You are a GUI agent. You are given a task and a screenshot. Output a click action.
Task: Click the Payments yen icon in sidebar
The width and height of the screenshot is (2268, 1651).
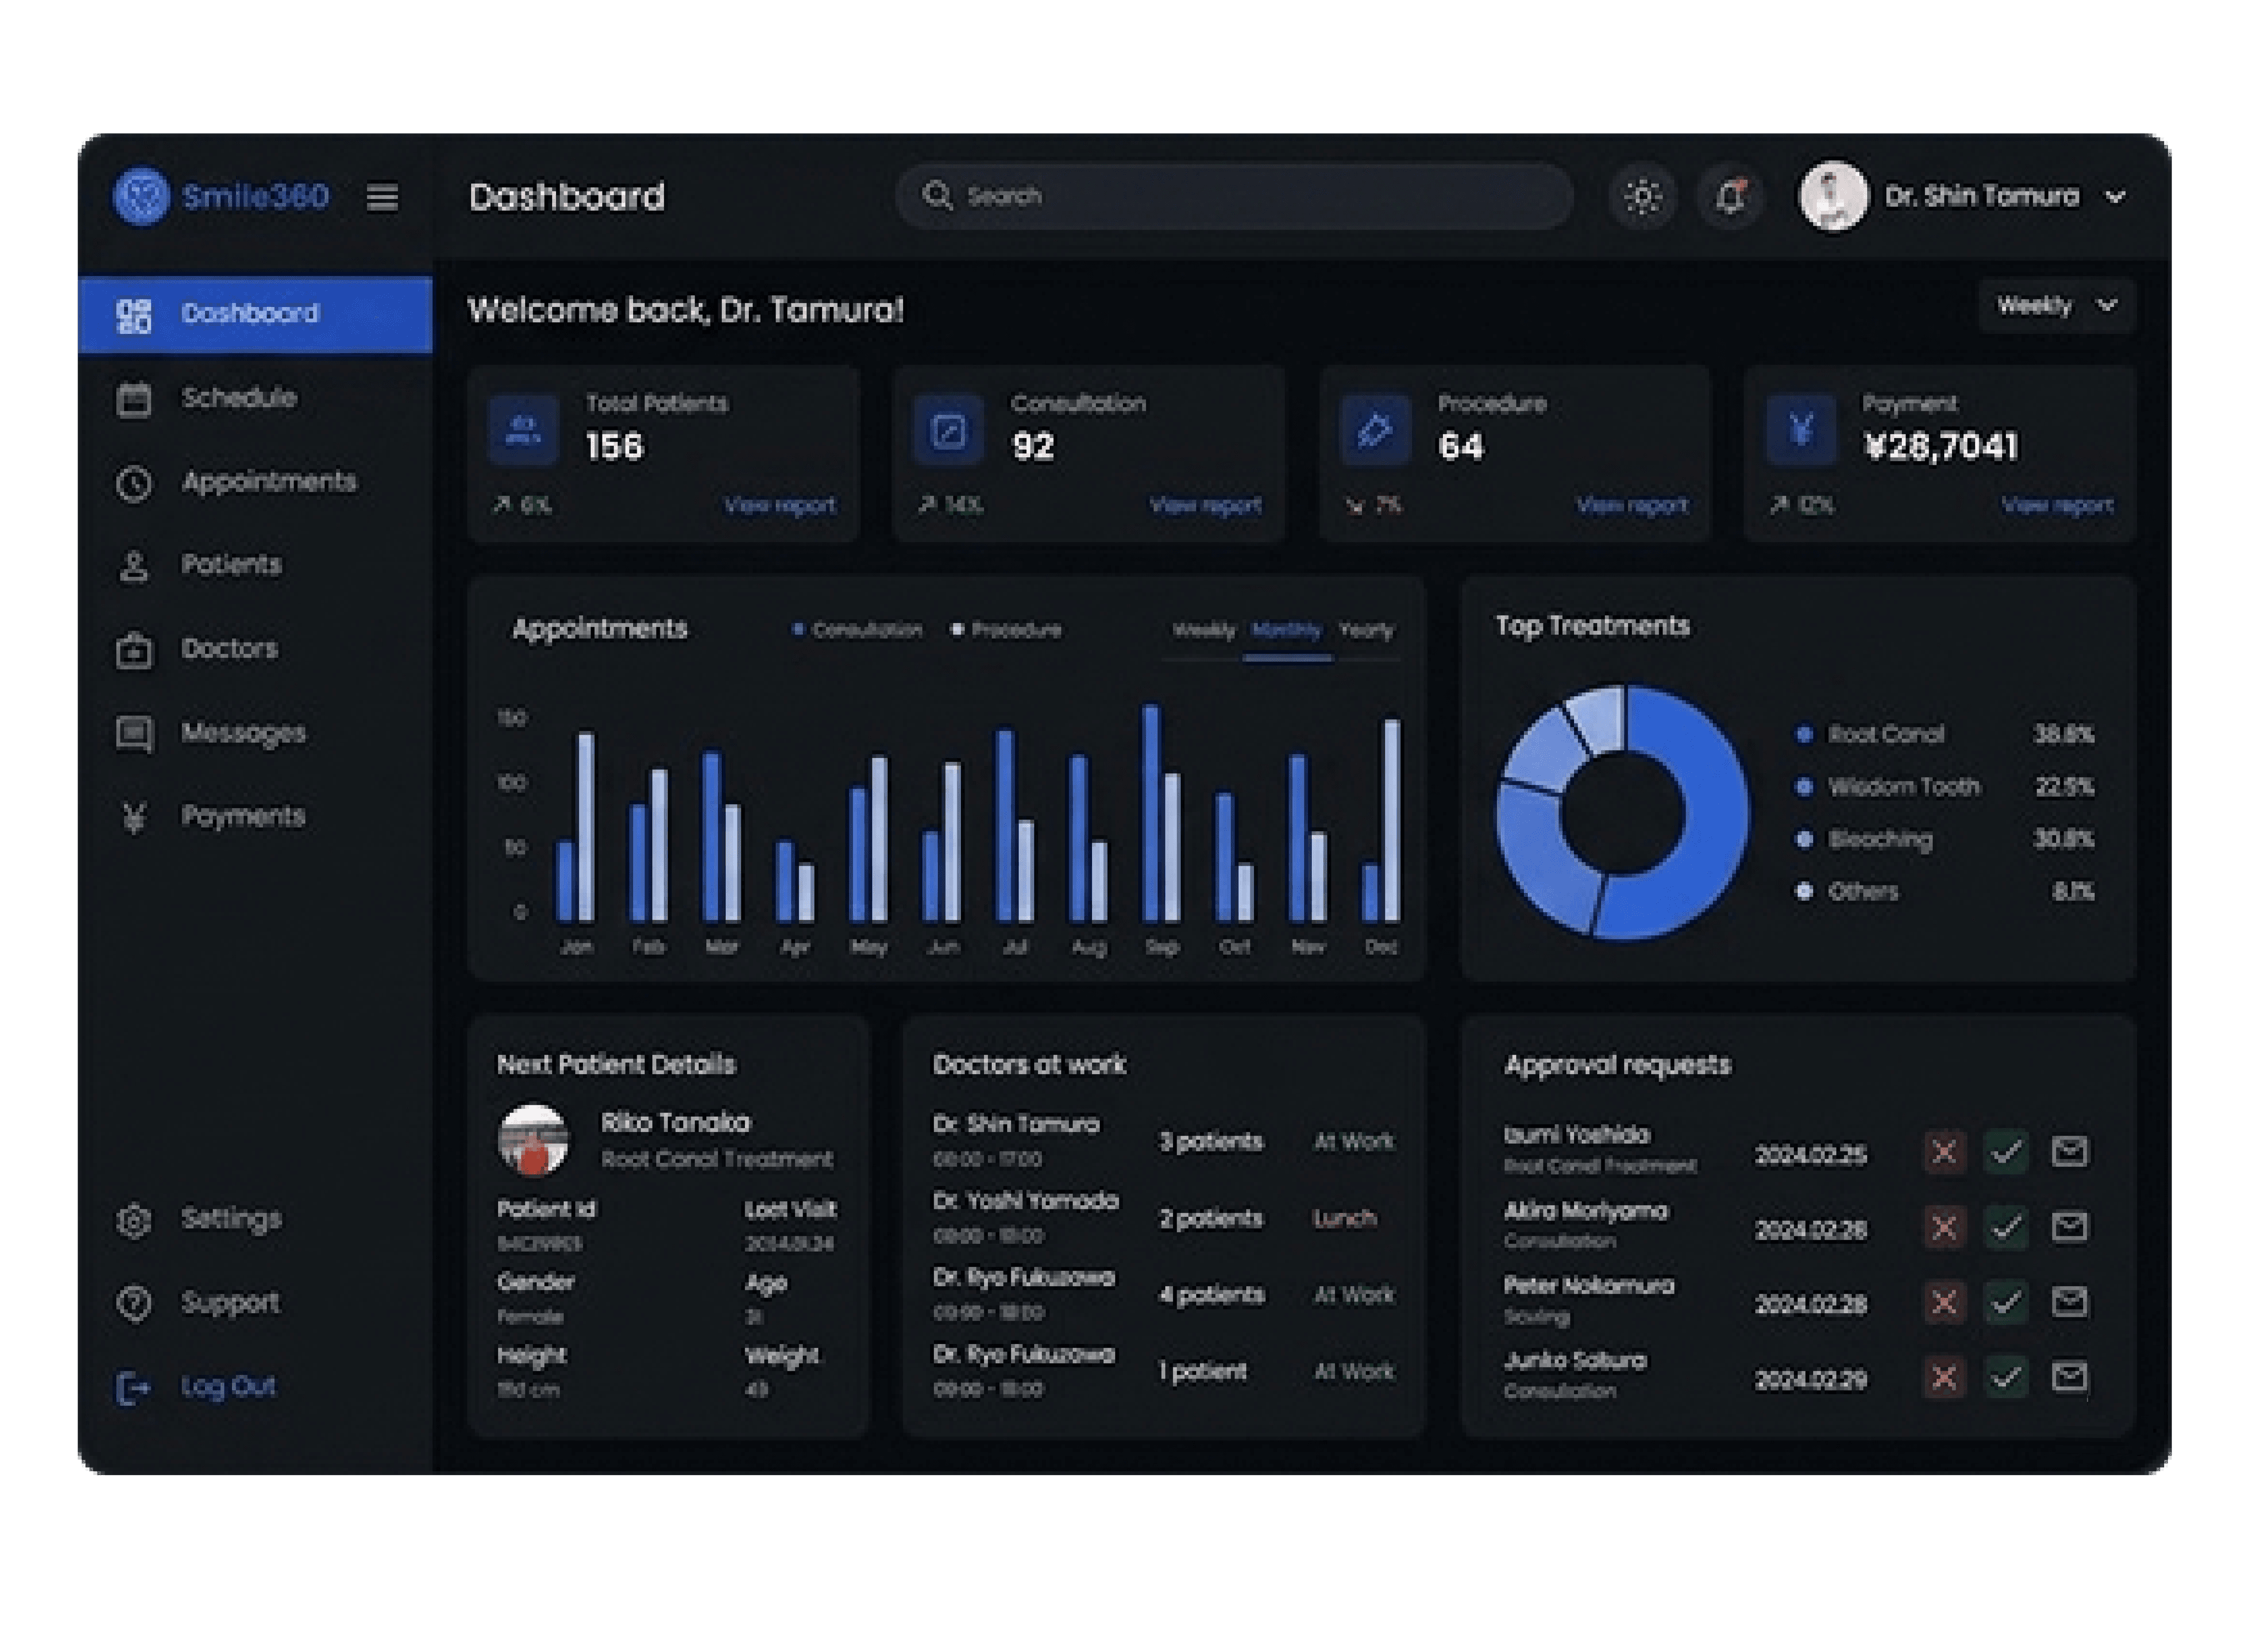134,817
